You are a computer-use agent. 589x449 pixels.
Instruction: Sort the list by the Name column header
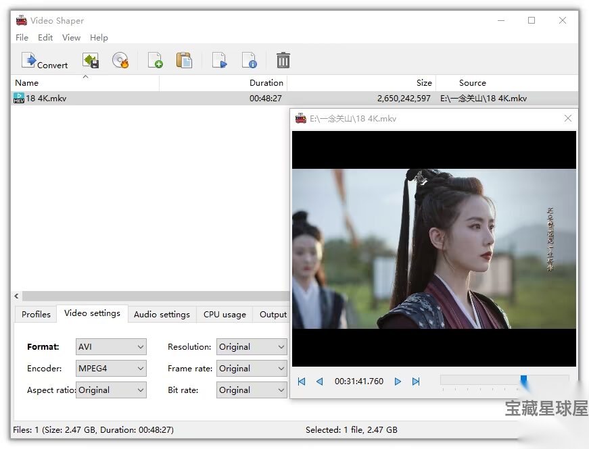click(x=85, y=83)
